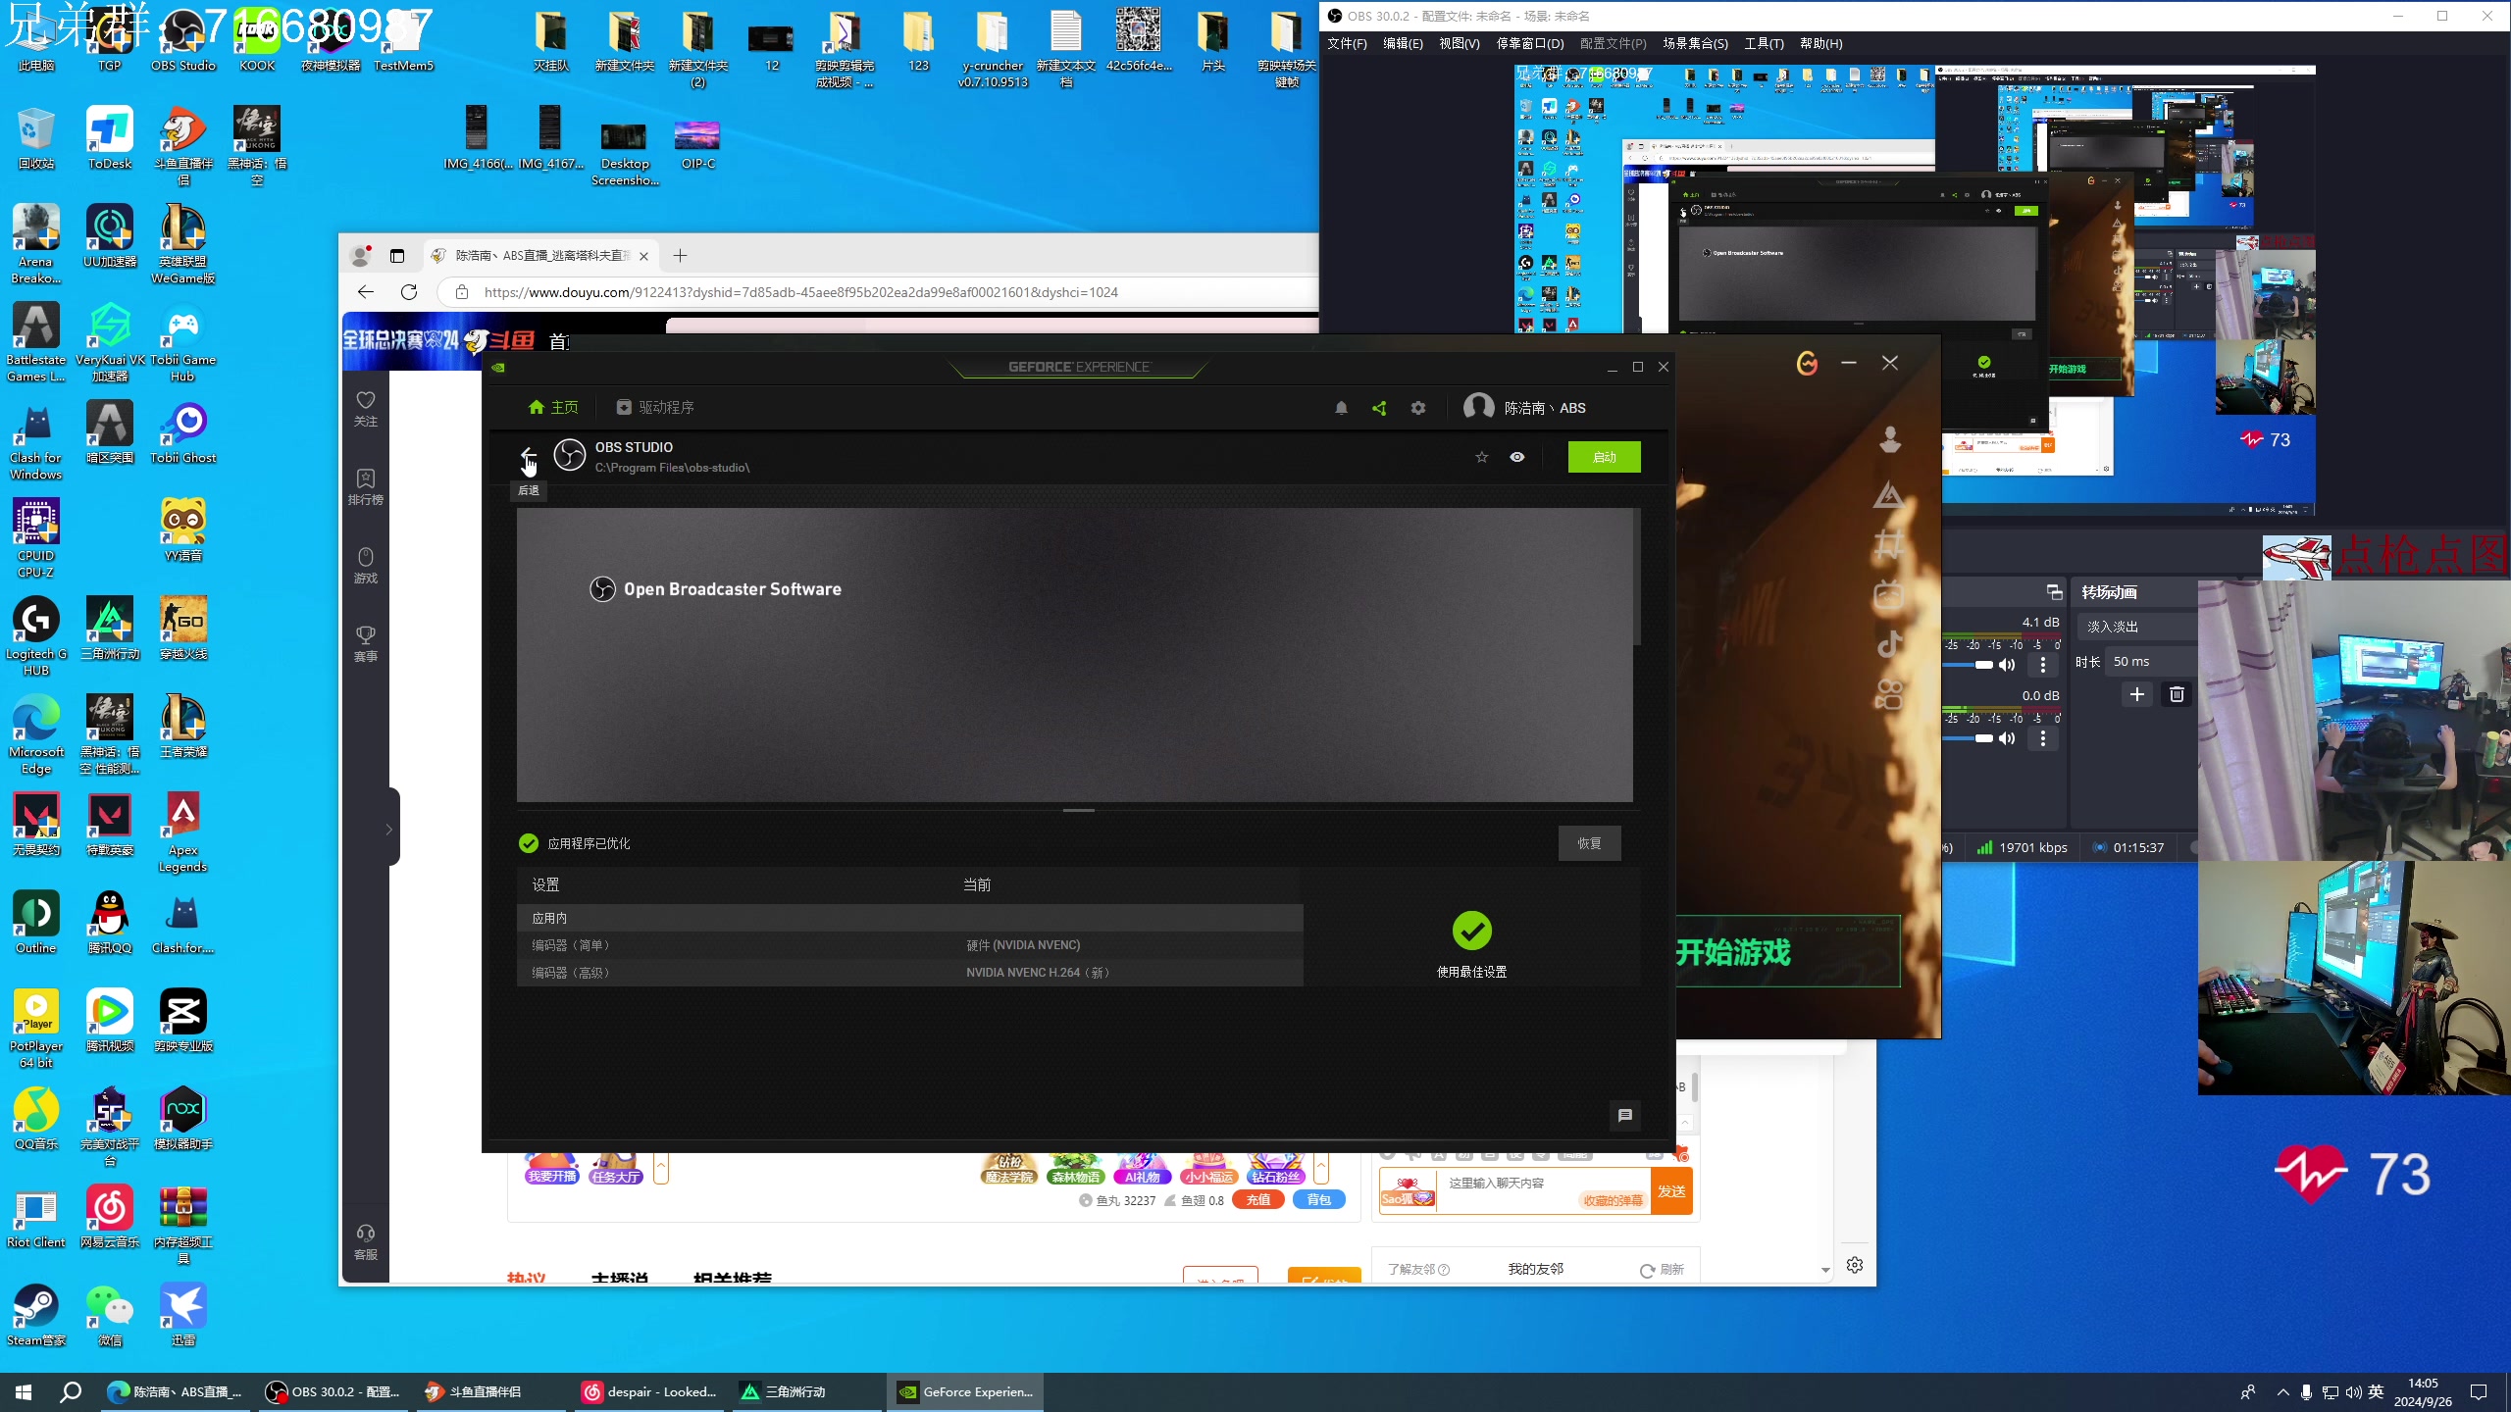Open the feedback chat icon in GeForce Experience
2511x1412 pixels.
1625,1115
